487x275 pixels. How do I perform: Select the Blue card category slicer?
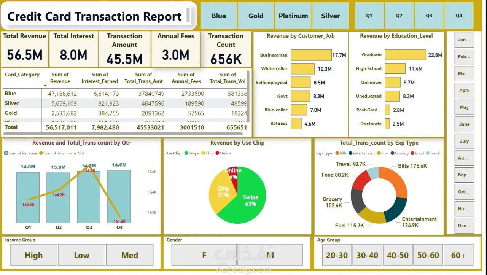coord(219,16)
